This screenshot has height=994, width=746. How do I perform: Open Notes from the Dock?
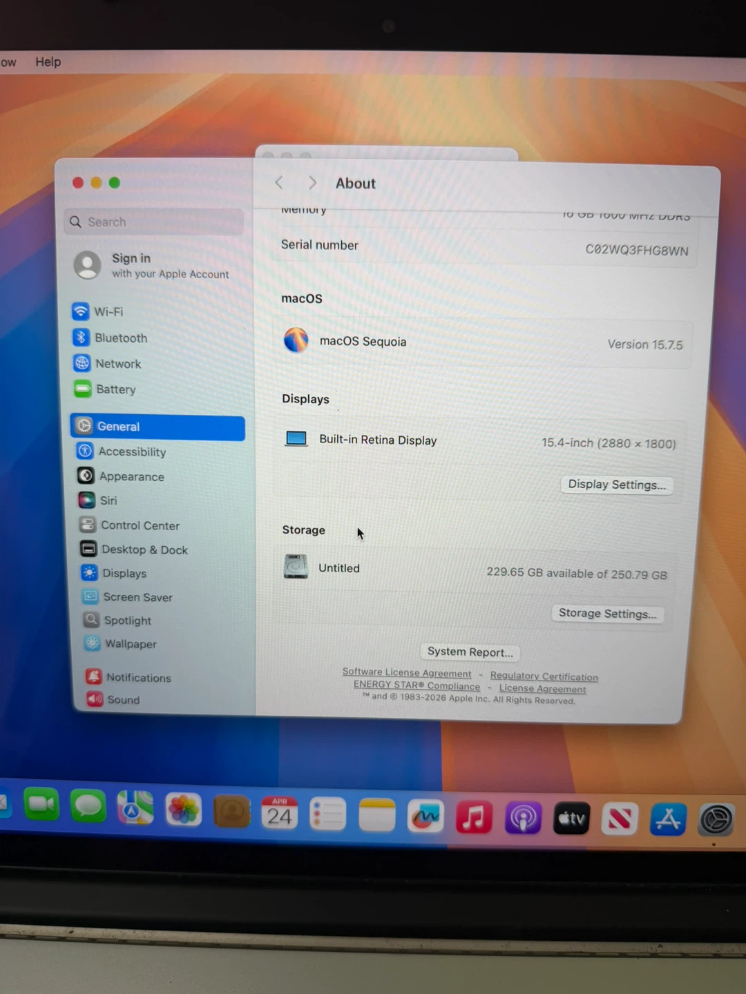(x=376, y=816)
